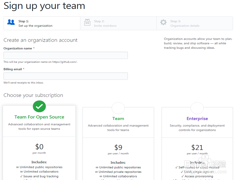Focus the Organization name input field
Screen dimensions: 240x180
point(66,55)
